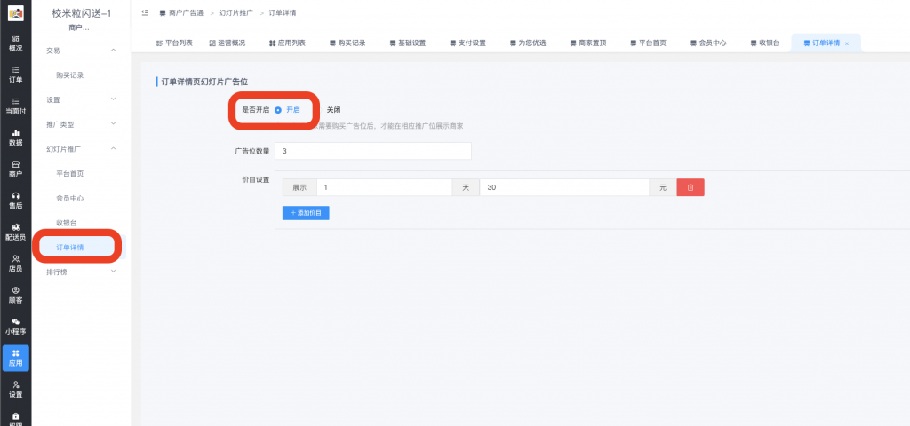This screenshot has width=910, height=426.
Task: Open 收银台 in the sidebar menu
Action: (67, 223)
